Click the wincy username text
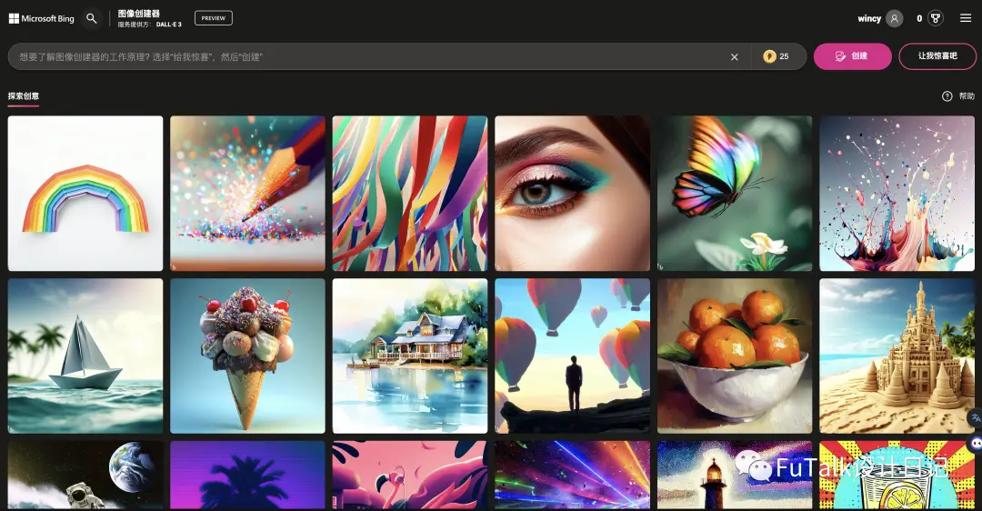This screenshot has height=511, width=982. coord(869,19)
